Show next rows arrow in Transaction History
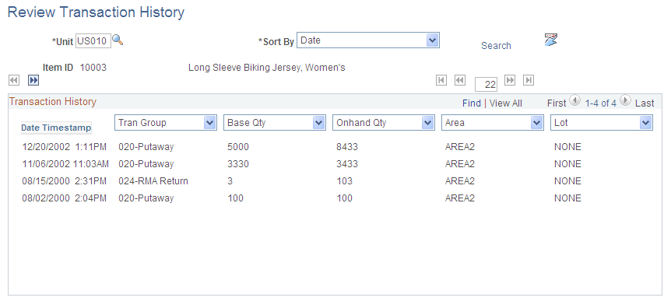The height and width of the screenshot is (301, 671). click(625, 100)
